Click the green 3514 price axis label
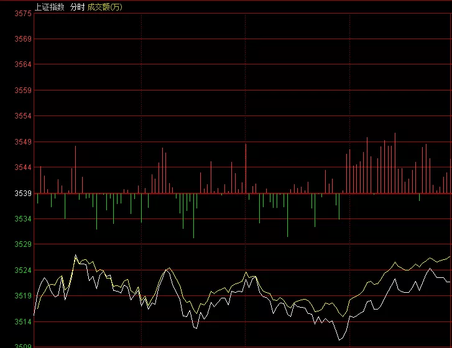452x348 pixels. click(x=23, y=321)
